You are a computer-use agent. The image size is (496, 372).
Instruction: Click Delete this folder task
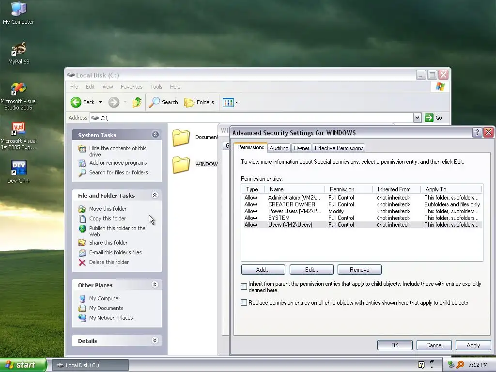pos(109,262)
